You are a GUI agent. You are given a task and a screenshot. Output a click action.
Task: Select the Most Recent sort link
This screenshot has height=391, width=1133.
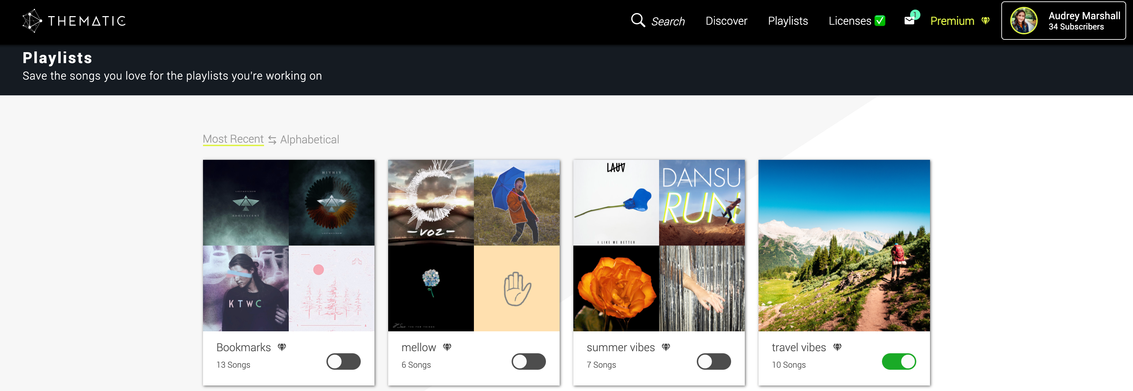233,139
